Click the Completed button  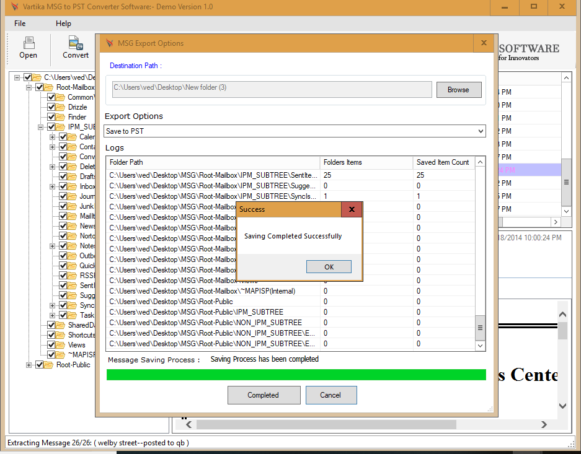264,395
